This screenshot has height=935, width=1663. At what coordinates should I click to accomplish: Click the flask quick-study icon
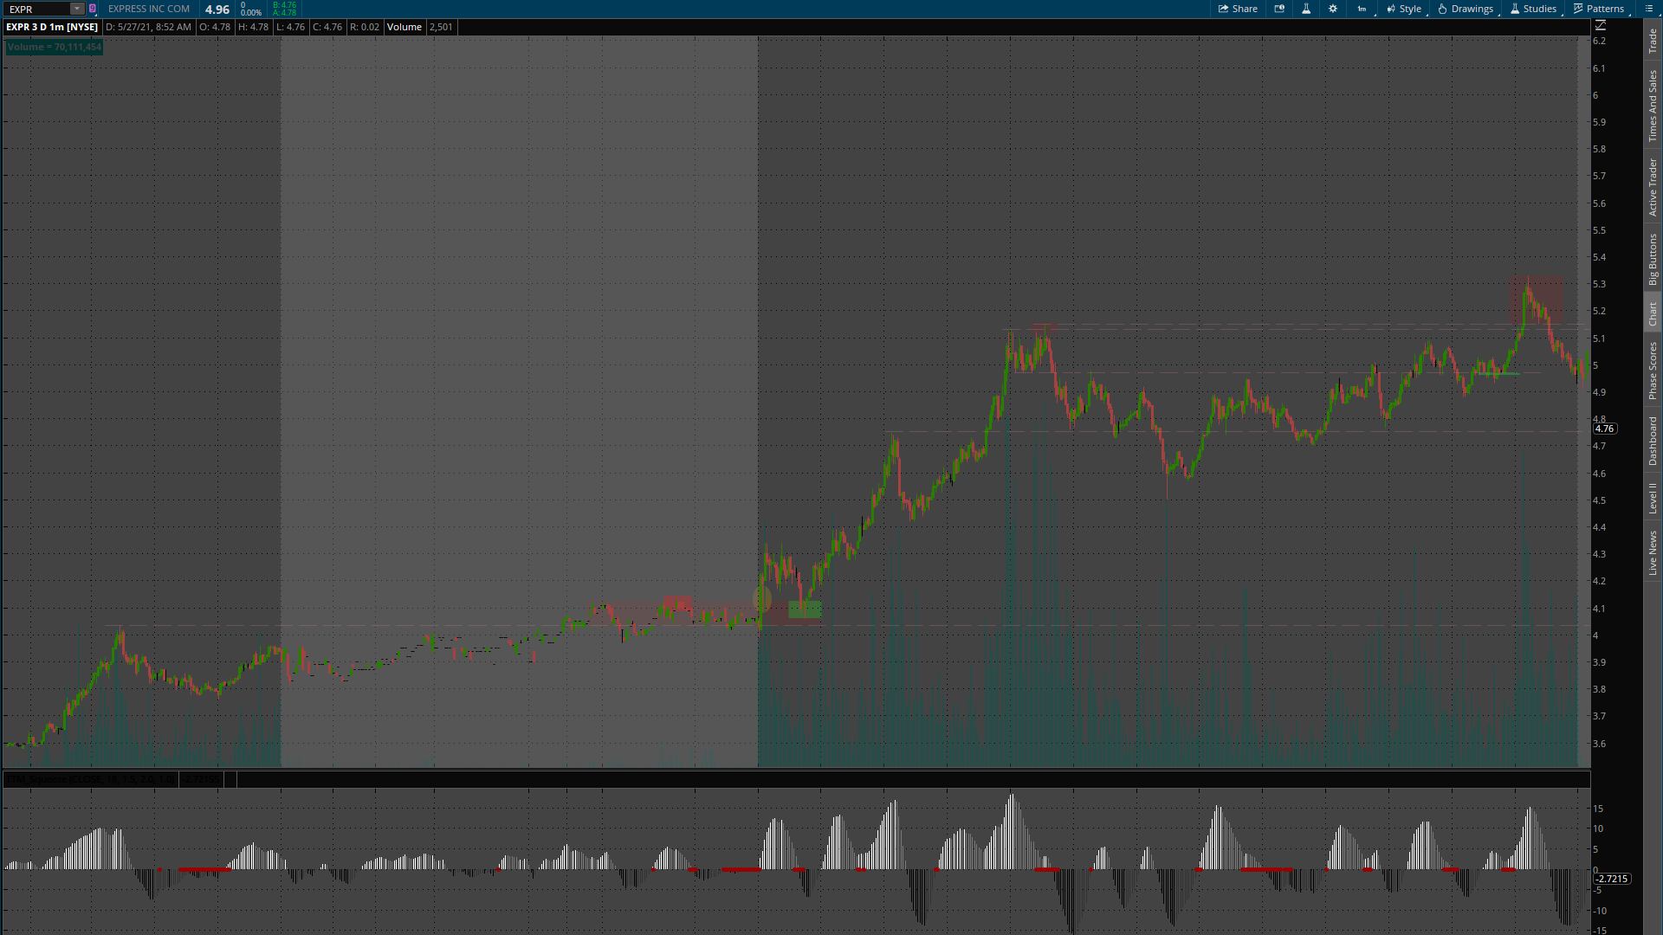pyautogui.click(x=1306, y=9)
